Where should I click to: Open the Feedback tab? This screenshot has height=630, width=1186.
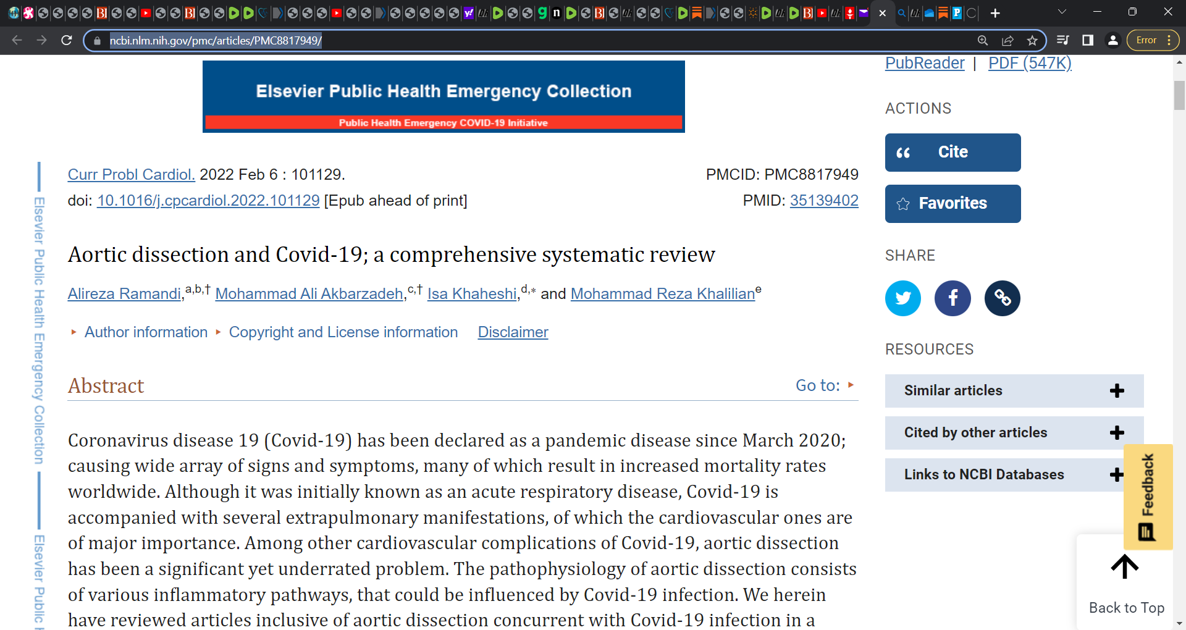[1148, 497]
